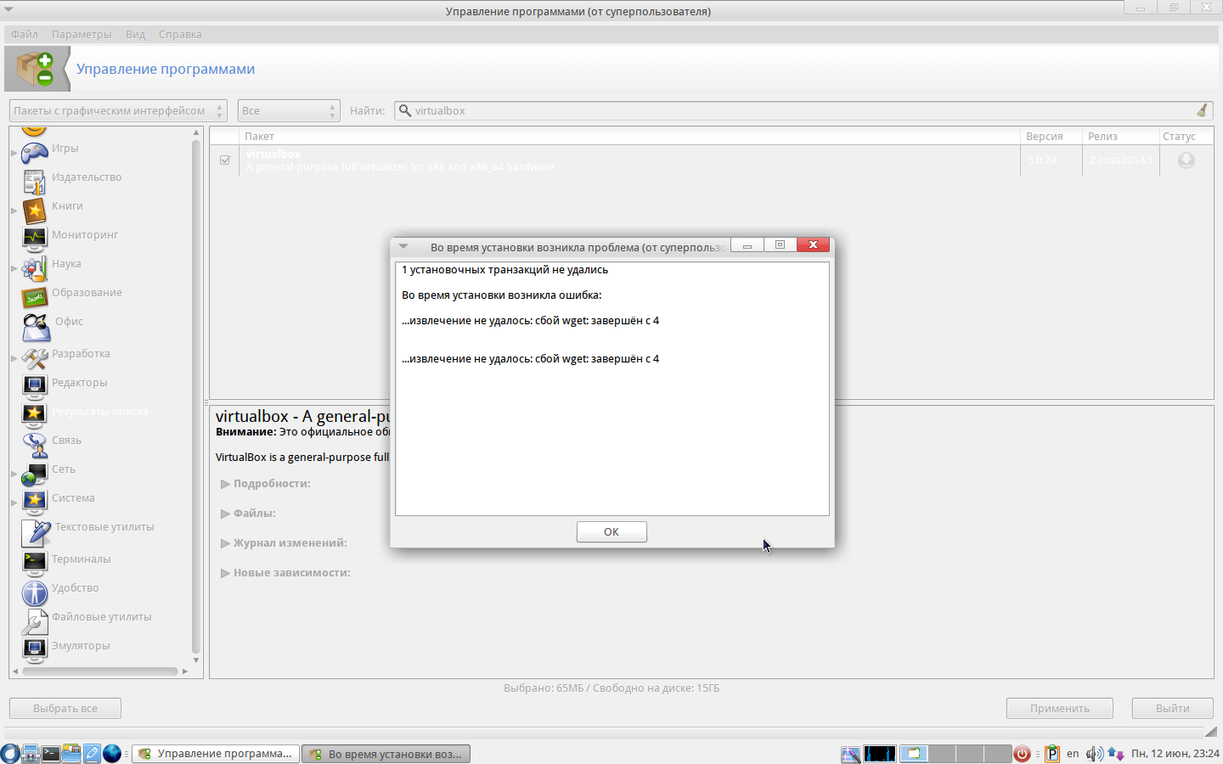
Task: Click the Games (Игры) category icon
Action: coord(35,153)
